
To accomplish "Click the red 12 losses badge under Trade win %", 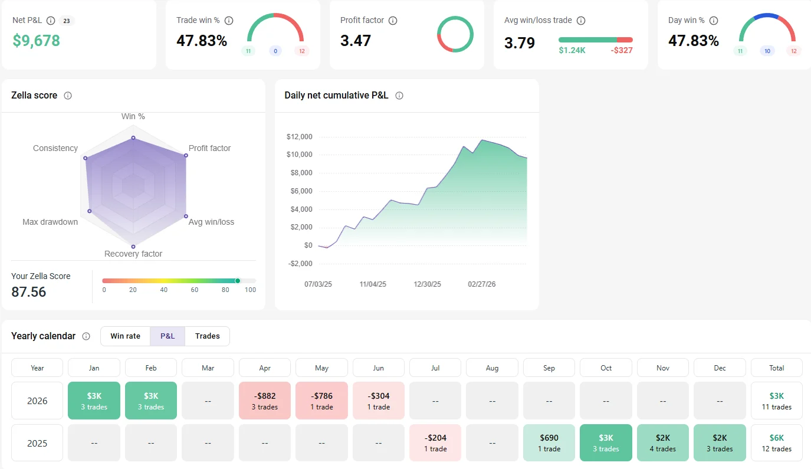I will (302, 51).
